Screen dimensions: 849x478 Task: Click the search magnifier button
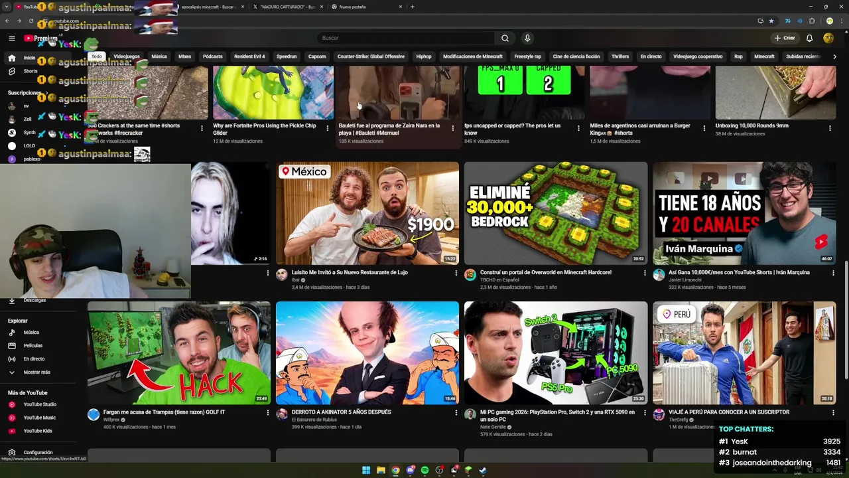click(x=505, y=39)
